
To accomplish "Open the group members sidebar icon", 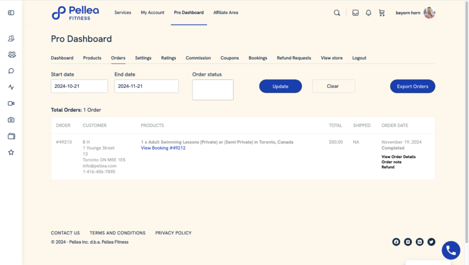I will point(12,54).
